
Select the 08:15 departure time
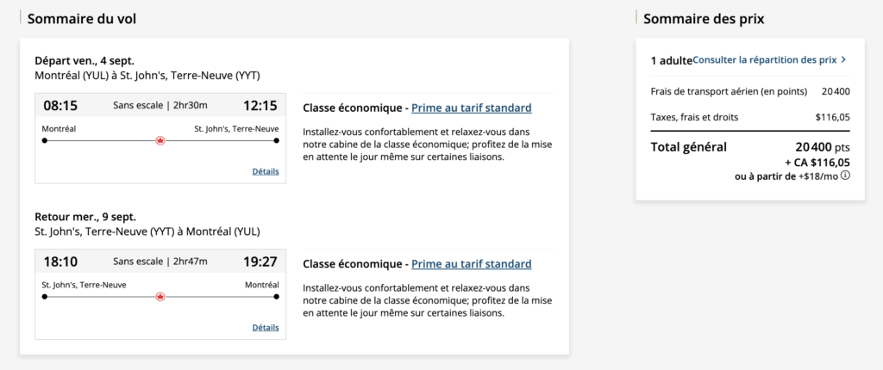click(60, 106)
